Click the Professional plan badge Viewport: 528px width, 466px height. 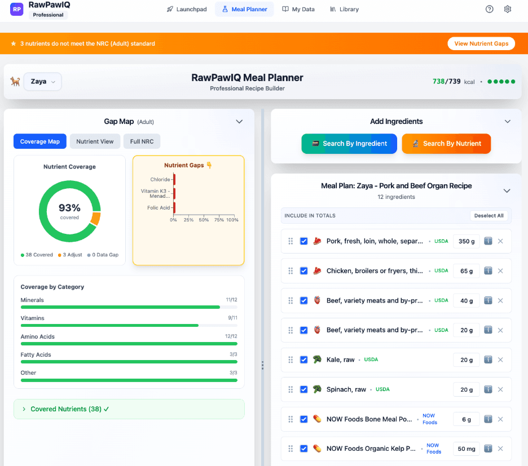[48, 15]
